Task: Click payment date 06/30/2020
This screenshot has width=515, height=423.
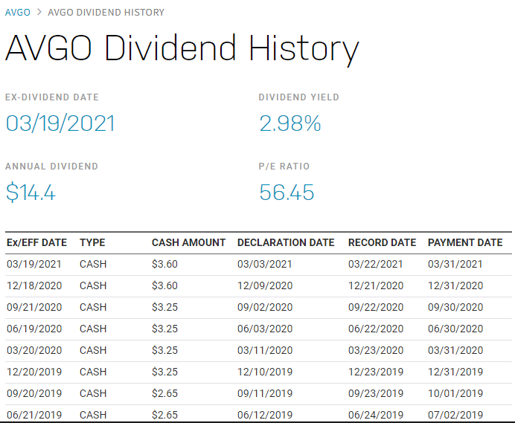Action: (x=455, y=329)
